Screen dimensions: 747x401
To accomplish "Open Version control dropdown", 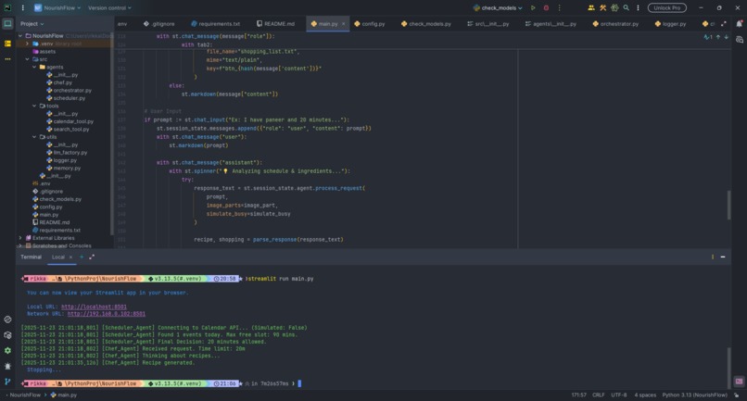I will pyautogui.click(x=109, y=8).
